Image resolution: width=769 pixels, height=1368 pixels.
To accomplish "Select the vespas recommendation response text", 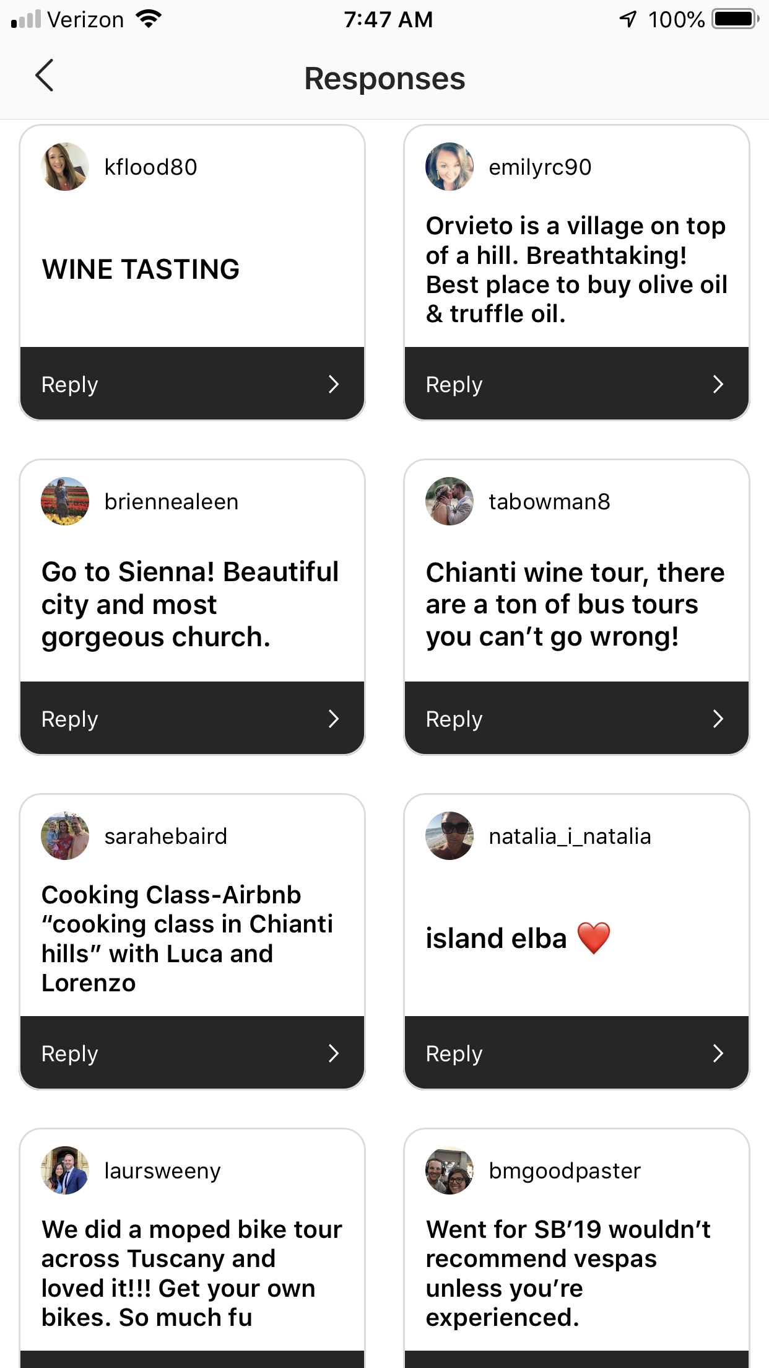I will pos(568,1273).
